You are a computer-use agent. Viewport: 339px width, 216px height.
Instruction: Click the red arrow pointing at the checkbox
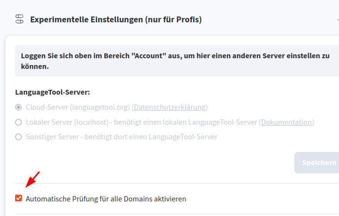[x=33, y=180]
